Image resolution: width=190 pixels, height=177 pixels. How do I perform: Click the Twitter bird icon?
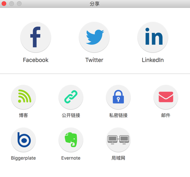pos(94,37)
